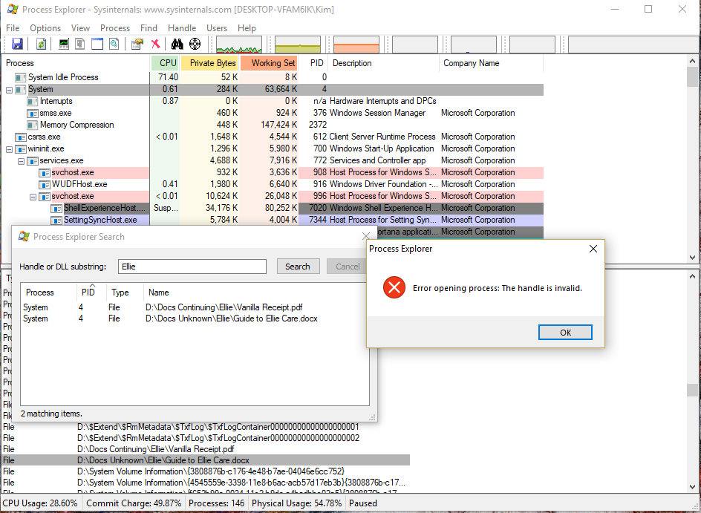Viewport: 701px width, 513px height.
Task: Collapse the services.exe tree node
Action: coord(21,160)
